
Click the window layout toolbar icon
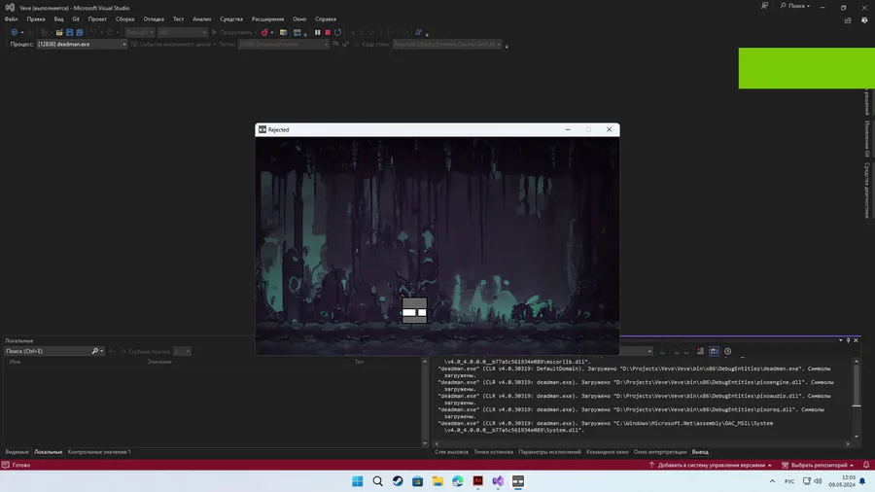click(x=297, y=32)
